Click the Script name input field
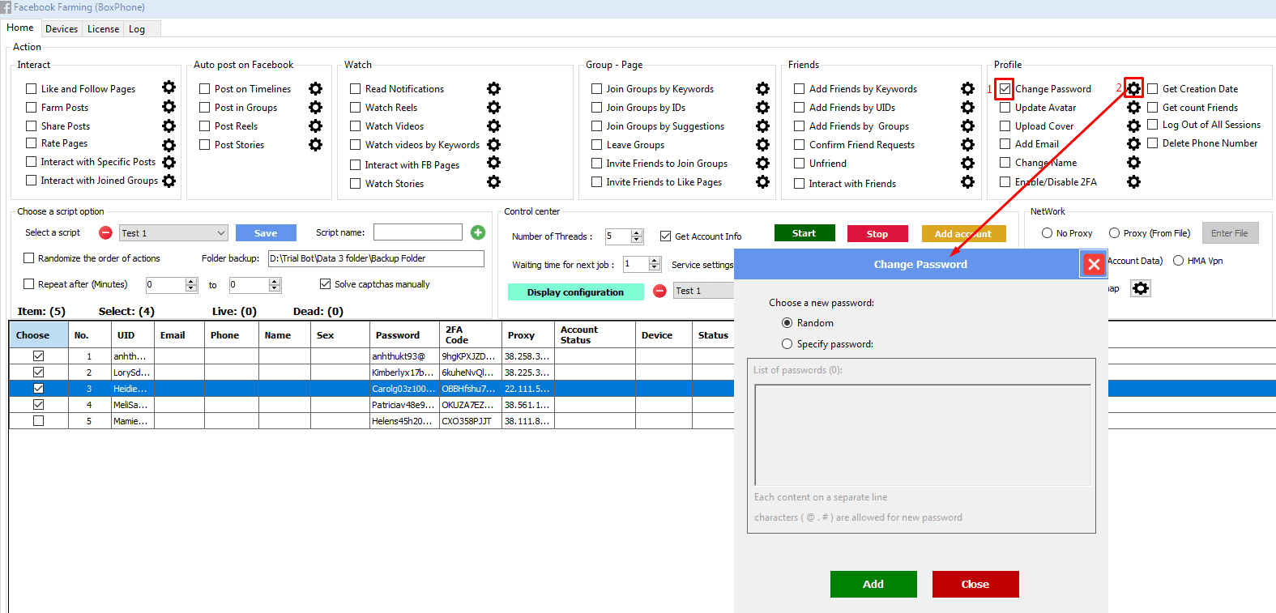Viewport: 1276px width, 613px height. click(x=418, y=232)
